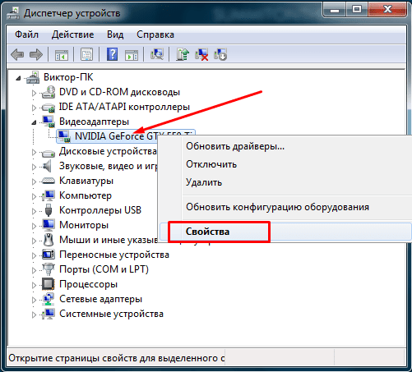Viewport: 412px width, 372px height.
Task: Expand the Процессоры tree node
Action: pos(34,285)
